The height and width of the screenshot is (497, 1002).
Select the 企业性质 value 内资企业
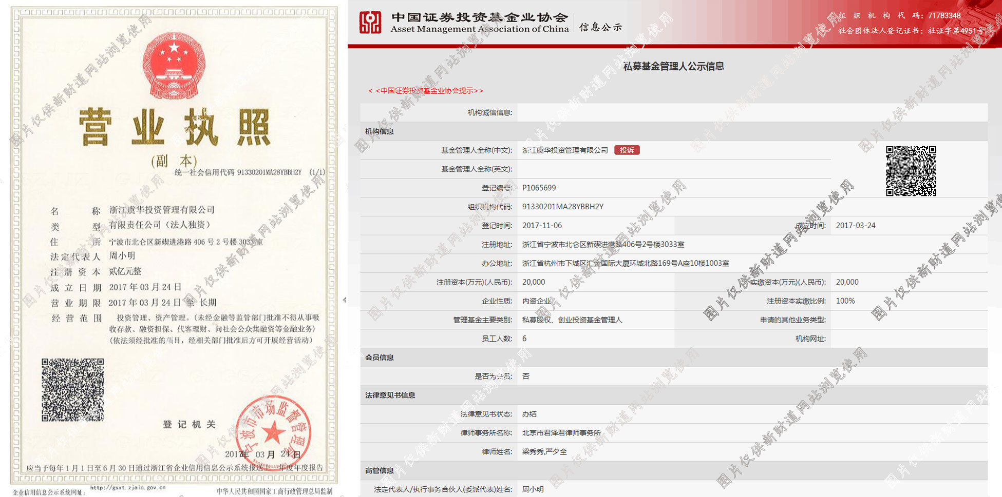click(537, 301)
